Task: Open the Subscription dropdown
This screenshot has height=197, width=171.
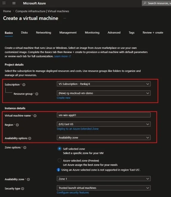Action: (x=104, y=84)
